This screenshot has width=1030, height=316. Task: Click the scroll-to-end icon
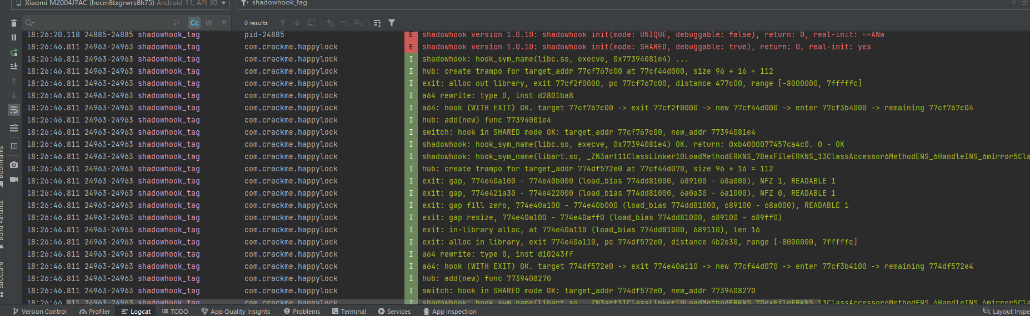[x=14, y=66]
